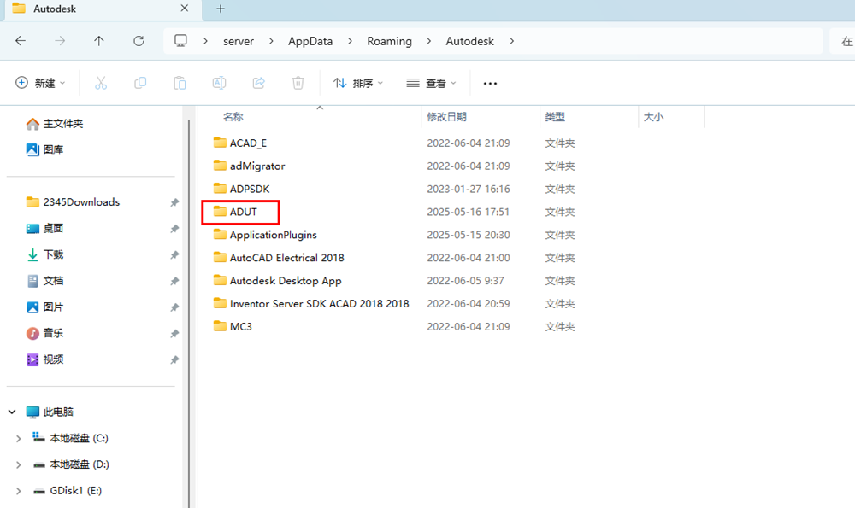Click 'AppData' in the address breadcrumb
This screenshot has height=508, width=855.
310,41
